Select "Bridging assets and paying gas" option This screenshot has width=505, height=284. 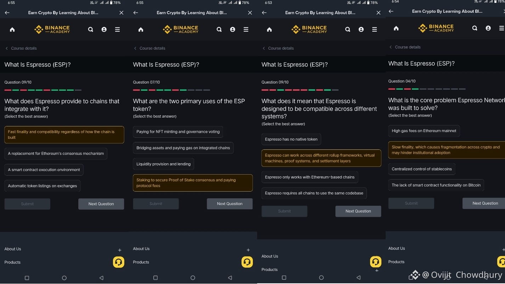click(183, 148)
